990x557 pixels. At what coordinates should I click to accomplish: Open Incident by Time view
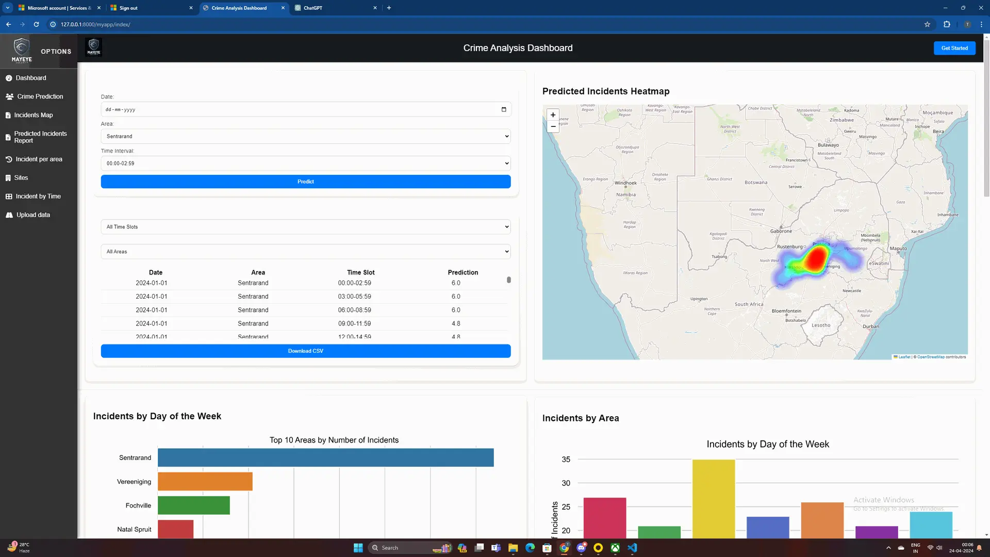[37, 196]
